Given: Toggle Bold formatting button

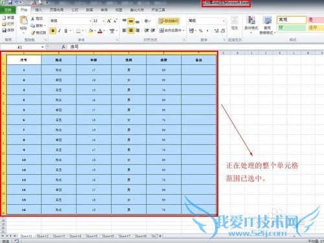Looking at the screenshot, I should [x=52, y=31].
